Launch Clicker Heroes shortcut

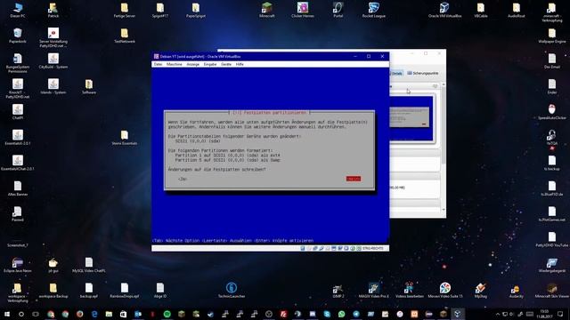(x=303, y=10)
